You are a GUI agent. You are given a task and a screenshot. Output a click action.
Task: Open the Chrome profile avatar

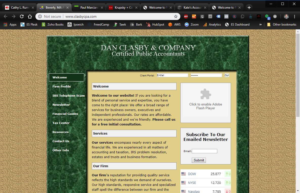286,16
